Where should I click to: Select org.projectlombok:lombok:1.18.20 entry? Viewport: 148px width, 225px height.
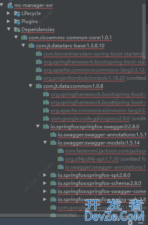pyautogui.click(x=84, y=78)
